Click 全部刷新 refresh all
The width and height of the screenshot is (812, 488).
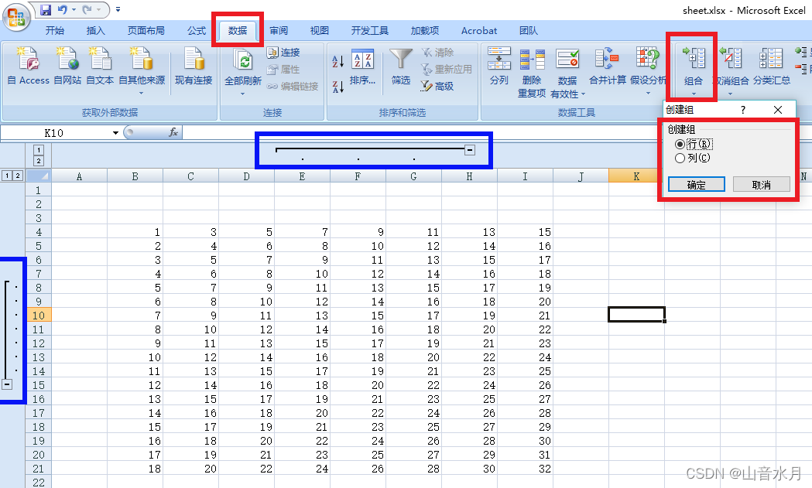point(242,70)
